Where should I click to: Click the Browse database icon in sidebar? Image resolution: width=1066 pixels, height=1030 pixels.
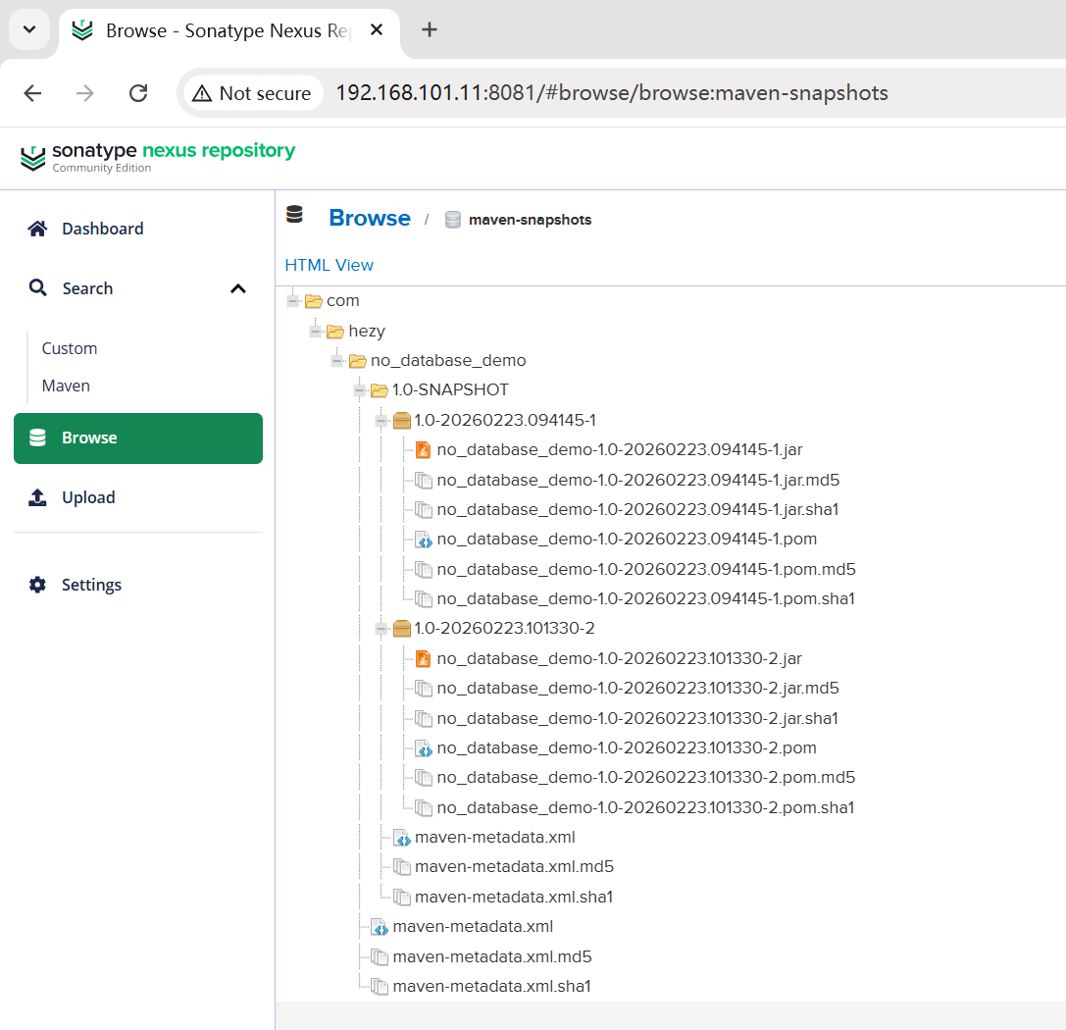click(37, 438)
